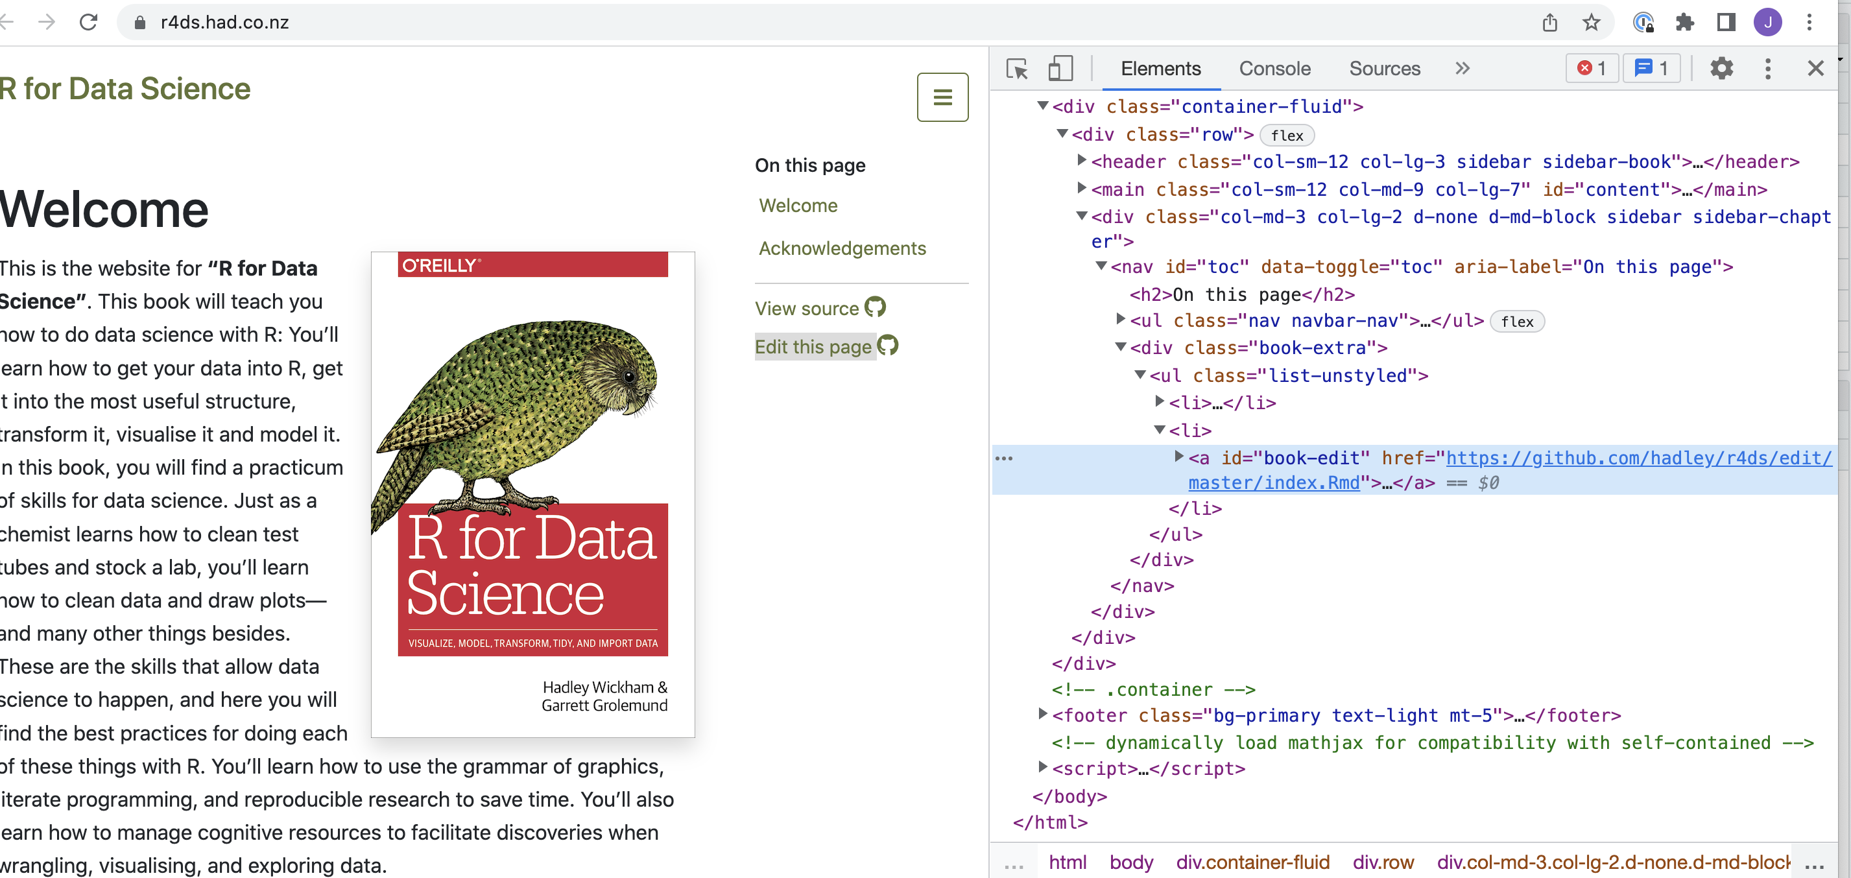Bookmark this page with the star icon
The image size is (1851, 878).
click(x=1592, y=23)
